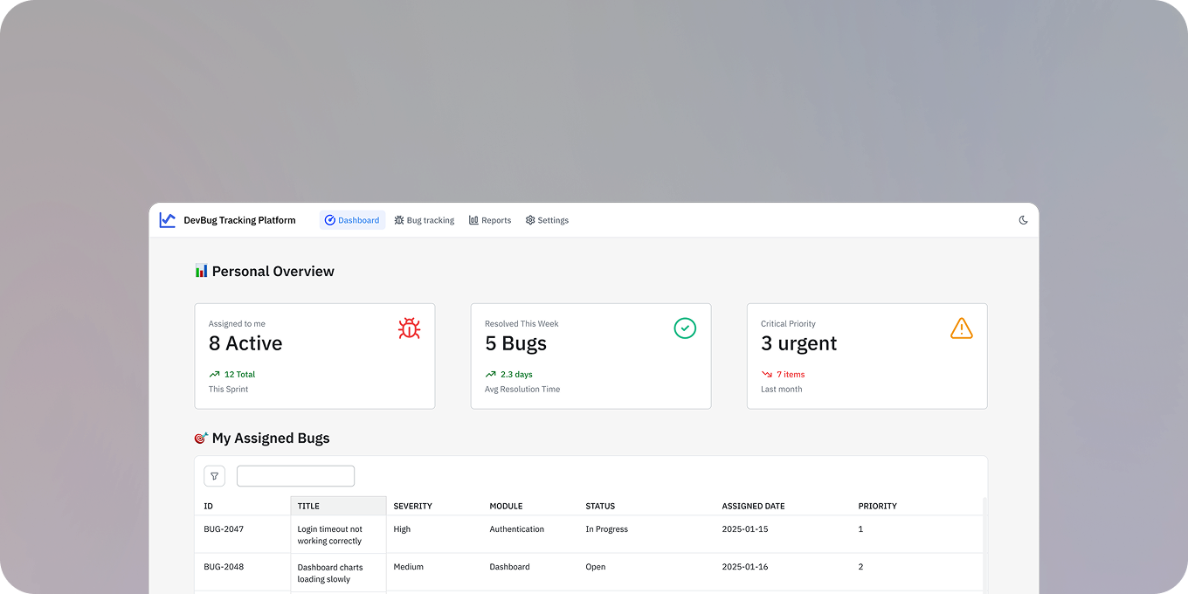
Task: Click the bugs table vertical scrollbar
Action: [984, 545]
